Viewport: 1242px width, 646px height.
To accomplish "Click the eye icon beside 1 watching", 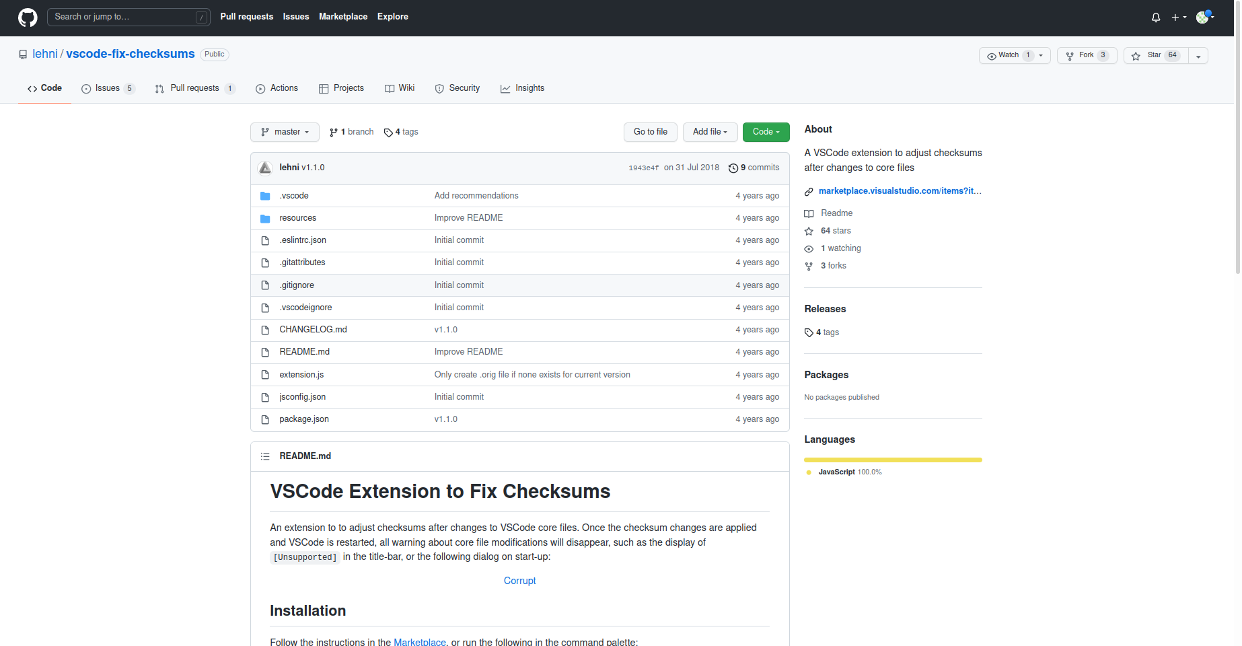I will tap(809, 248).
